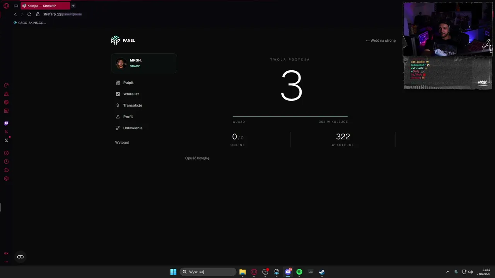
Task: Reload the current page
Action: [x=29, y=14]
